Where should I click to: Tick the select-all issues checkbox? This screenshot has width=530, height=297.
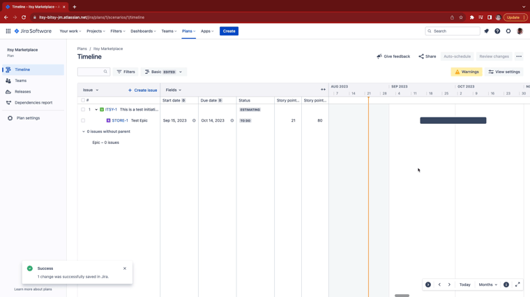coord(83,100)
